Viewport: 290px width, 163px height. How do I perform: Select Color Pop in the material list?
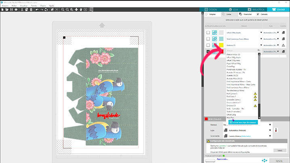click(x=231, y=66)
